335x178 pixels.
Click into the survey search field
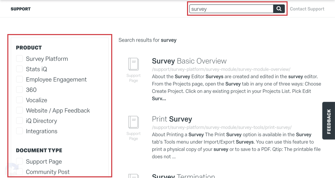coord(231,9)
